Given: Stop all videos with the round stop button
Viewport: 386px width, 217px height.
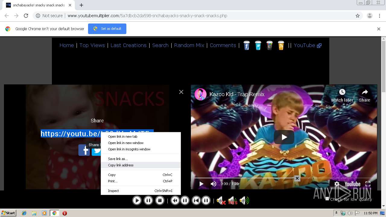Looking at the screenshot, I should 160,200.
